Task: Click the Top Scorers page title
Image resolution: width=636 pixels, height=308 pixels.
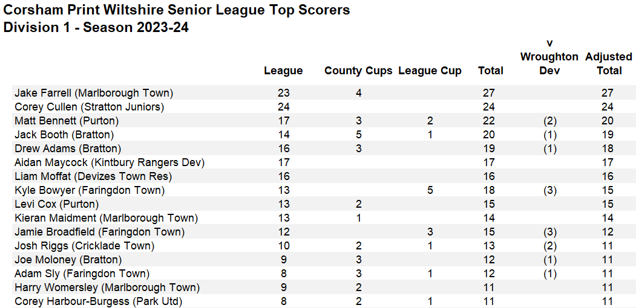Action: [x=177, y=10]
